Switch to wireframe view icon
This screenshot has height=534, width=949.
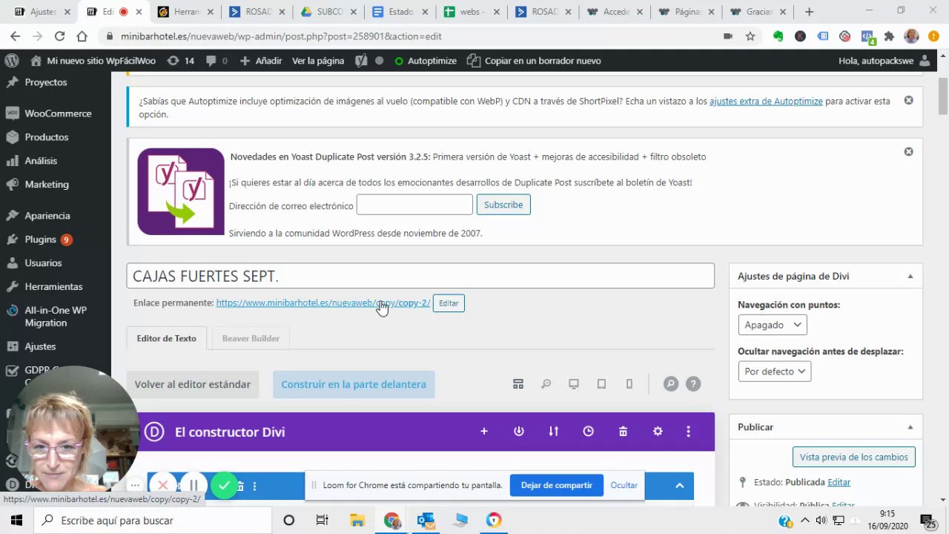pos(518,383)
